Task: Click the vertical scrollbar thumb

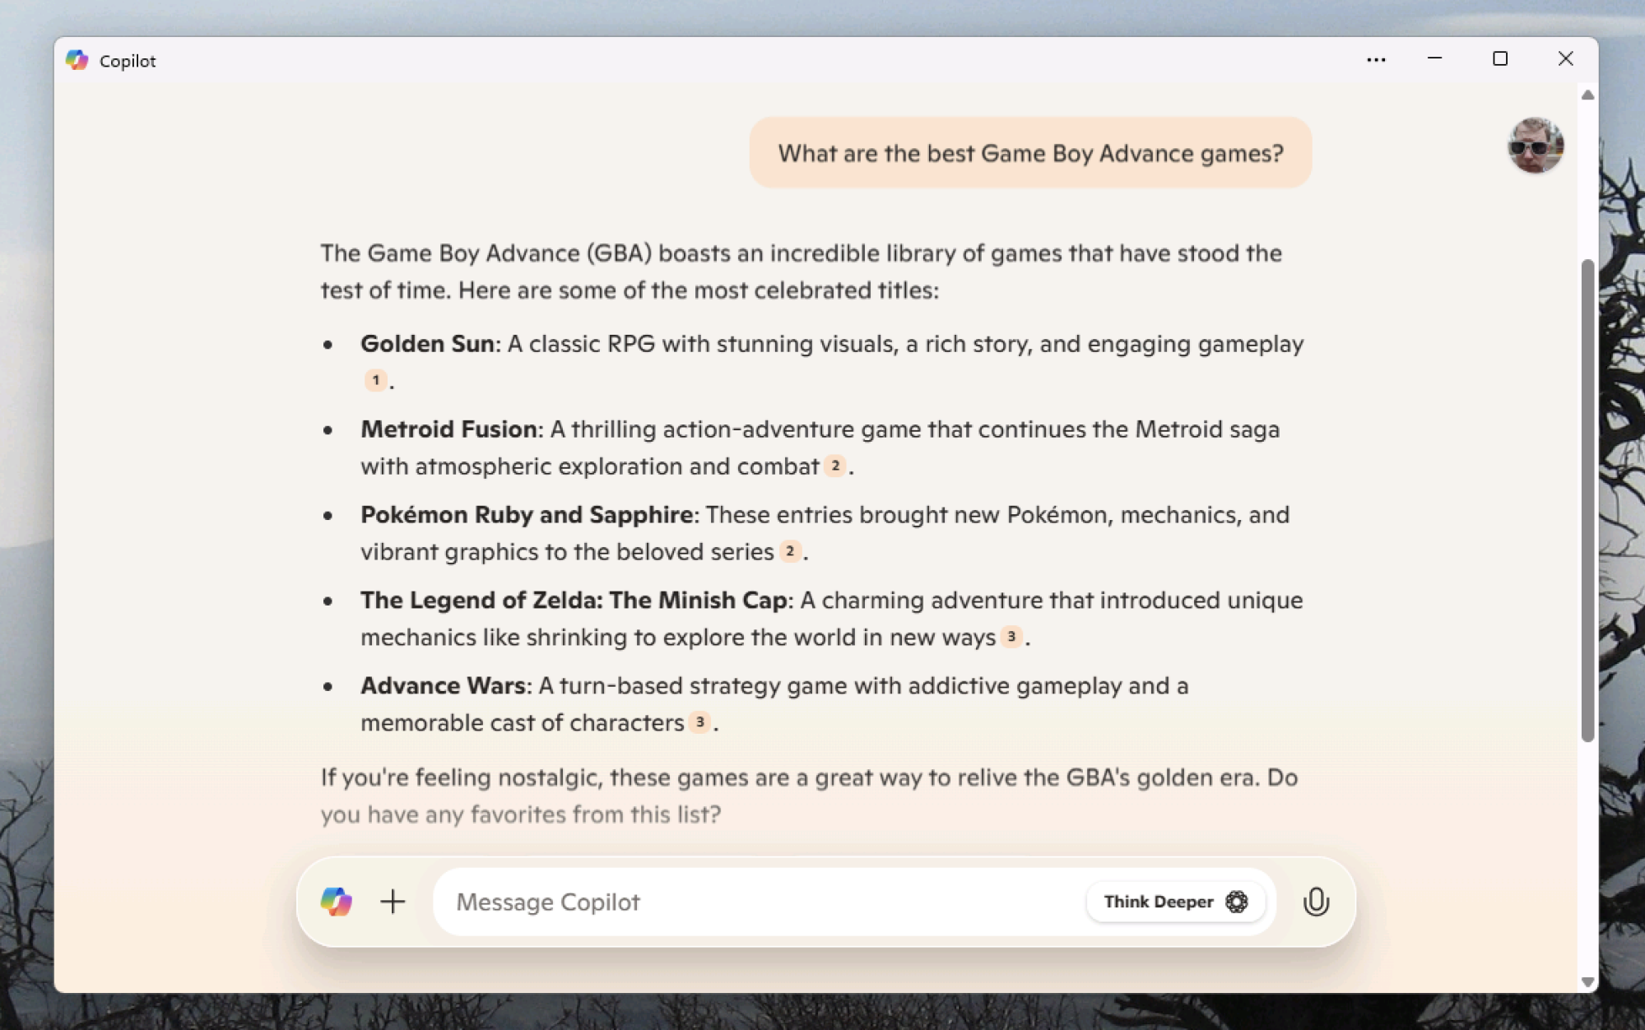Action: [x=1588, y=500]
